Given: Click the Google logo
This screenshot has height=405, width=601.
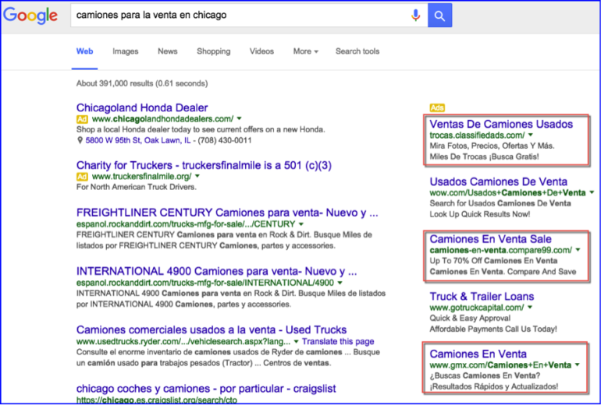Looking at the screenshot, I should (30, 16).
